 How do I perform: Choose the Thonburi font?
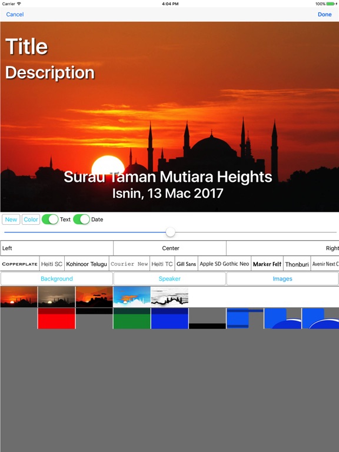[297, 264]
